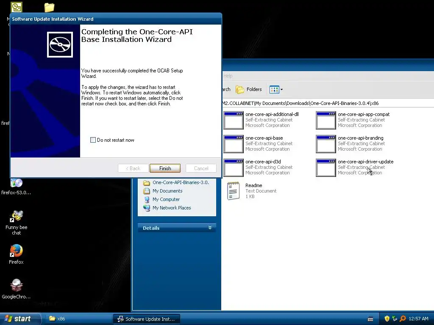Click the keyboard icon in system tray
This screenshot has width=434, height=325.
pyautogui.click(x=370, y=319)
